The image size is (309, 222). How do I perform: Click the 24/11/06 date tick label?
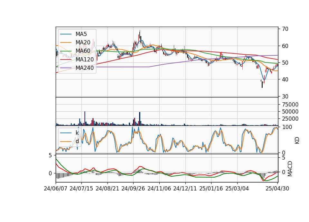(159, 189)
